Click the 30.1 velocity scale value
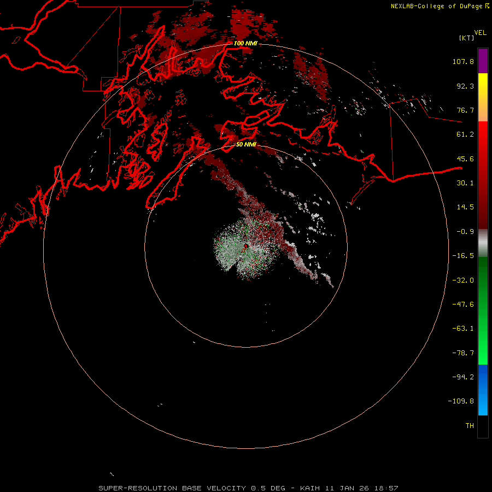The width and height of the screenshot is (492, 492). (x=465, y=183)
